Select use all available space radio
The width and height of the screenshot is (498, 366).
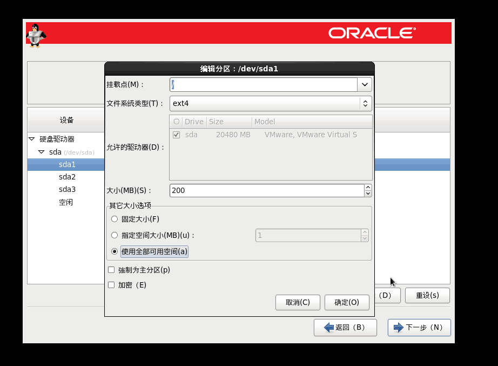pos(114,251)
